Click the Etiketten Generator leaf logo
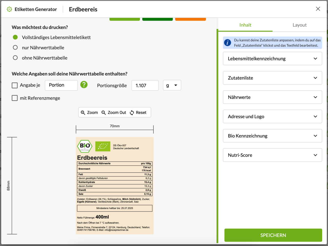This screenshot has height=246, width=328. tap(9, 9)
